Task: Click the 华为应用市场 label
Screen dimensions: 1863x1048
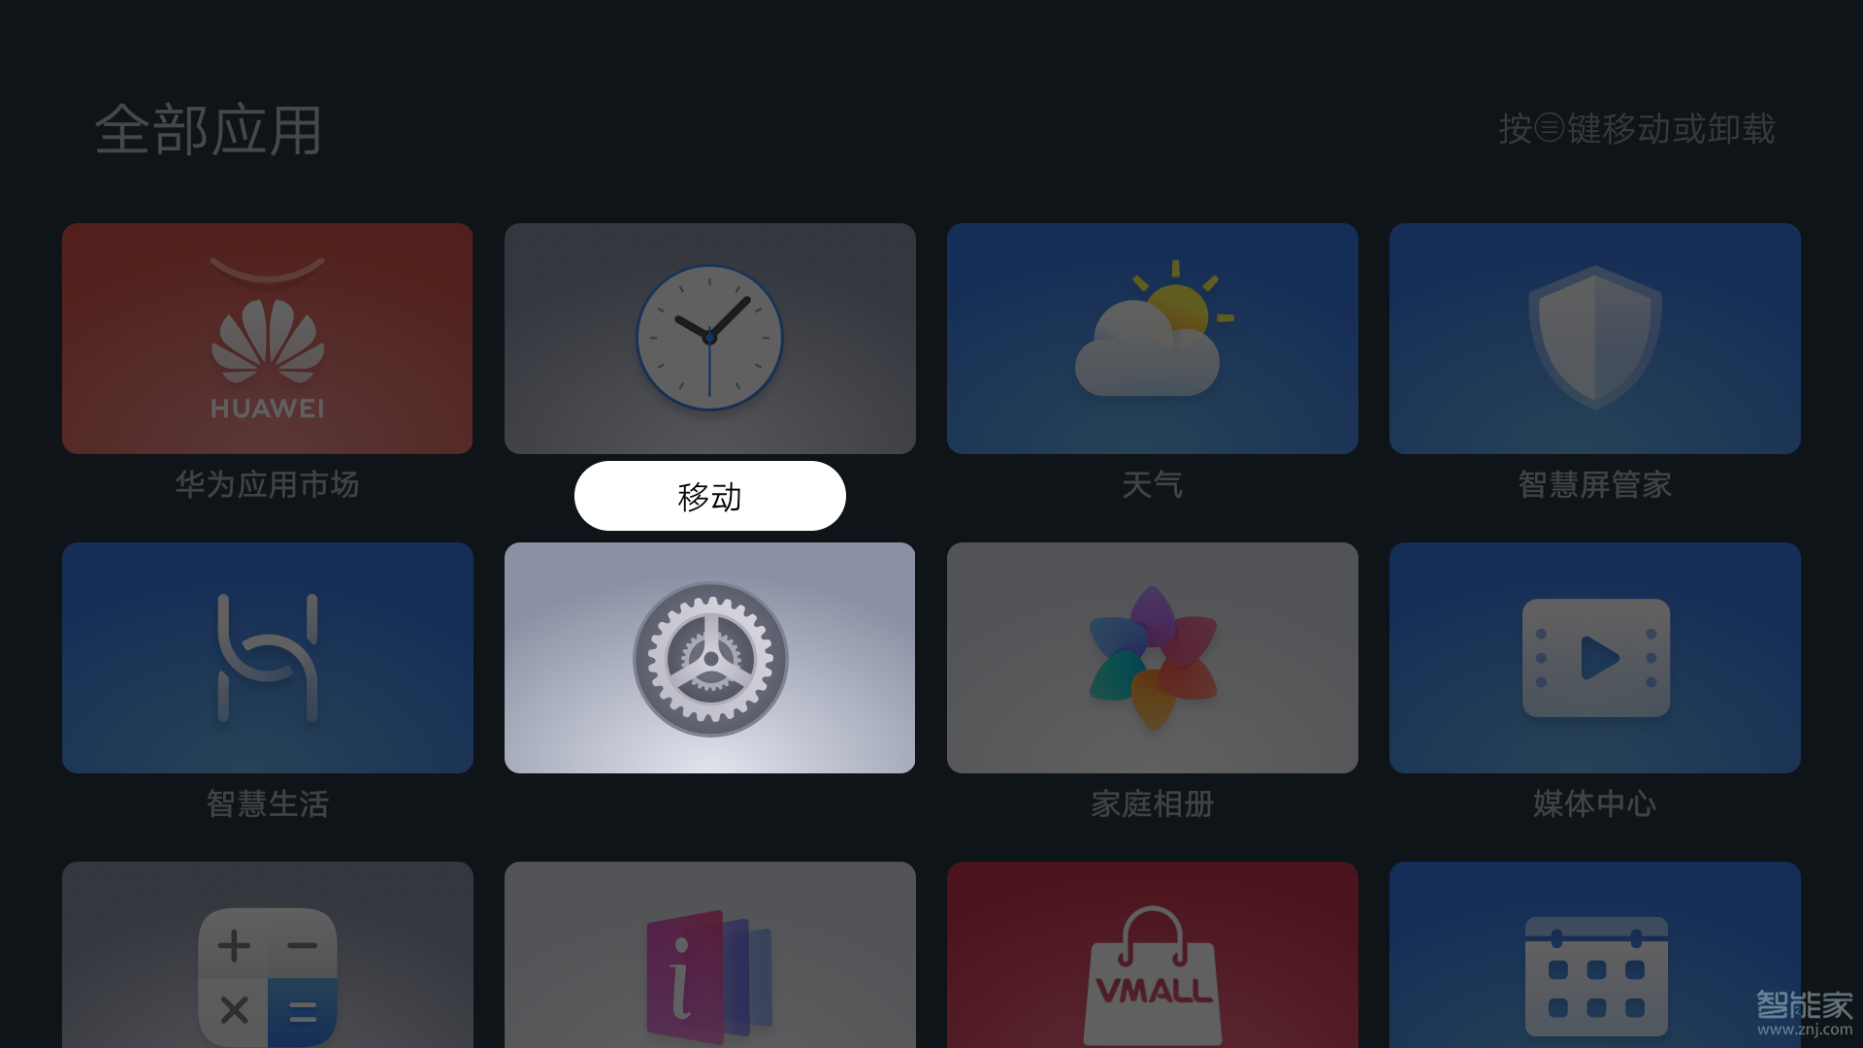Action: (268, 484)
